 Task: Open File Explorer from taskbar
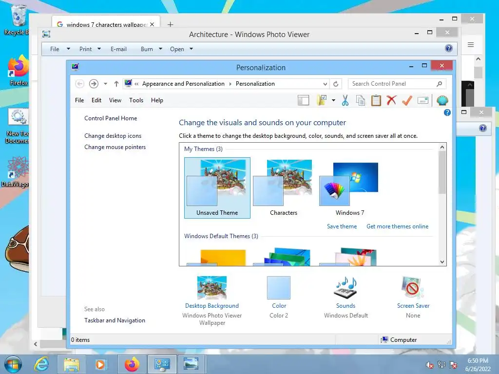pyautogui.click(x=72, y=364)
